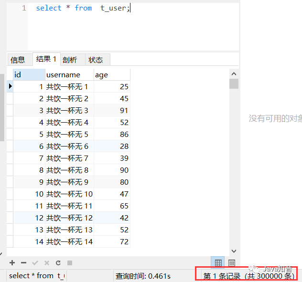The width and height of the screenshot is (302, 282).
Task: Select age cell 80 in row 9
Action: pos(112,182)
